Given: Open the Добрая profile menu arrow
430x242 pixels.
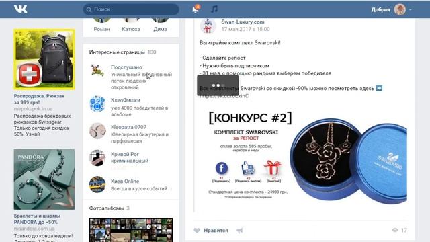Looking at the screenshot, I should [411, 9].
